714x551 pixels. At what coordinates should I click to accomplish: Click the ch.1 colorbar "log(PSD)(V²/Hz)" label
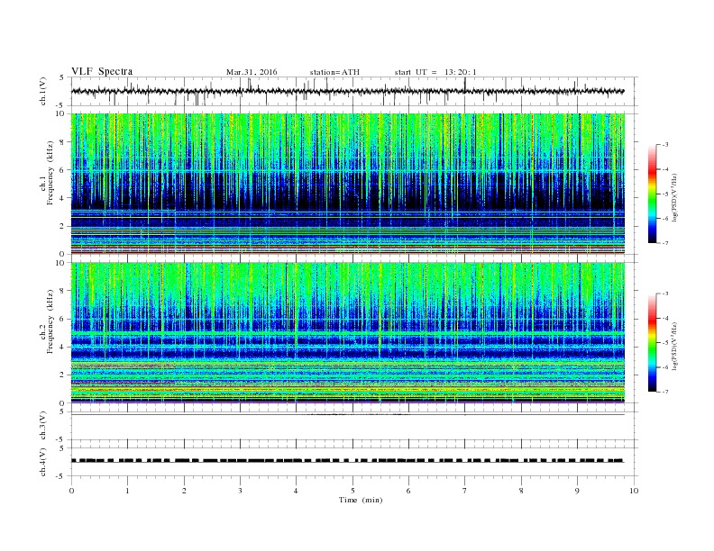point(674,197)
